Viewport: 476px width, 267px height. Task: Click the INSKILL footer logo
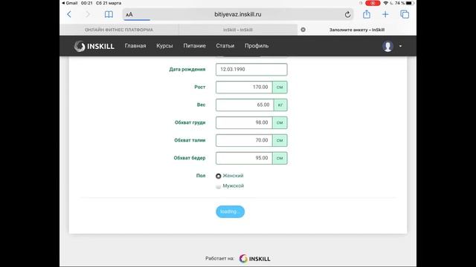click(254, 259)
